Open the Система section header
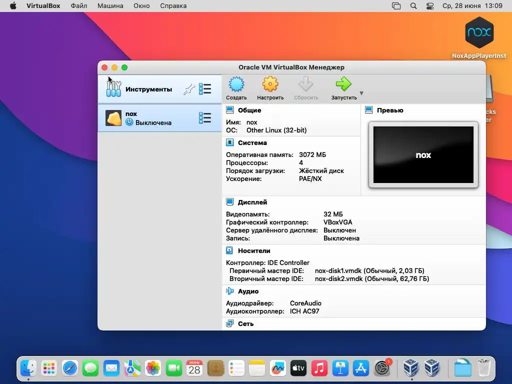The width and height of the screenshot is (512, 384). pyautogui.click(x=252, y=142)
